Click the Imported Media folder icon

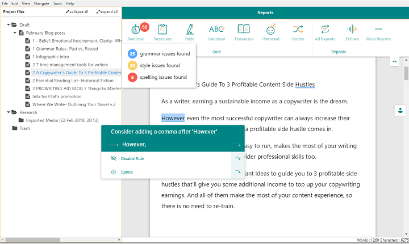coord(21,120)
